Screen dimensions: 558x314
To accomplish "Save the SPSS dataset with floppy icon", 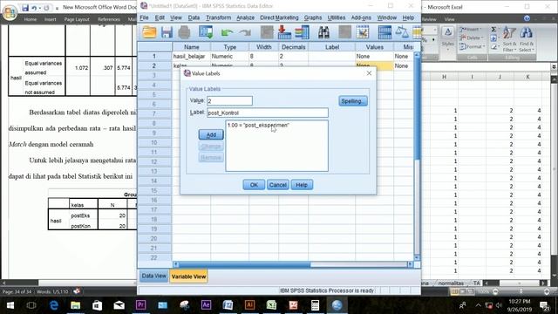I will coord(167,32).
